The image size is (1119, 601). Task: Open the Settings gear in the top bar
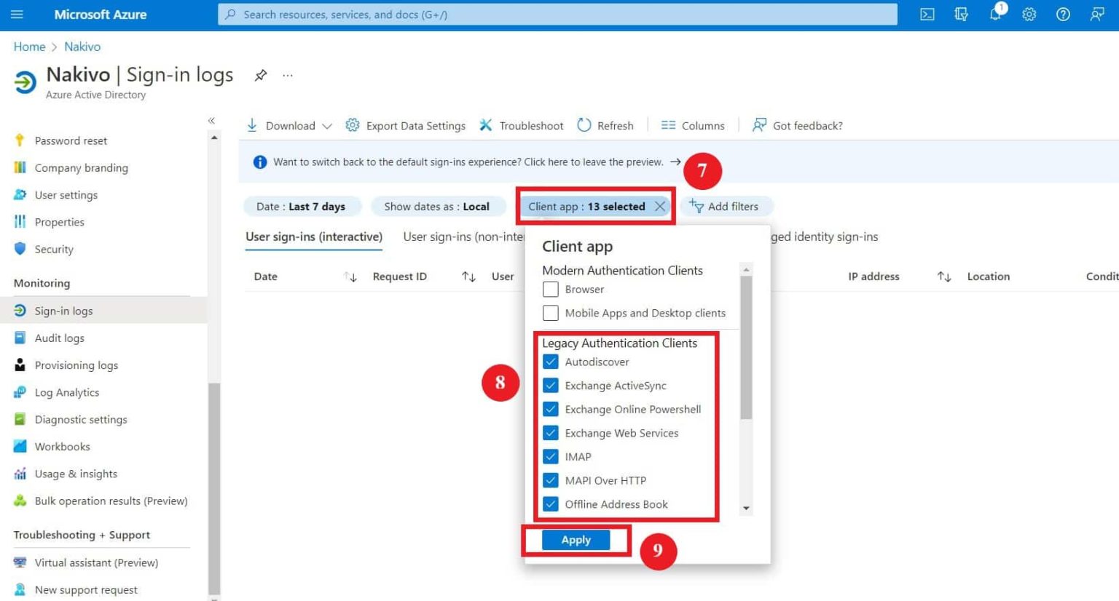(x=1029, y=14)
